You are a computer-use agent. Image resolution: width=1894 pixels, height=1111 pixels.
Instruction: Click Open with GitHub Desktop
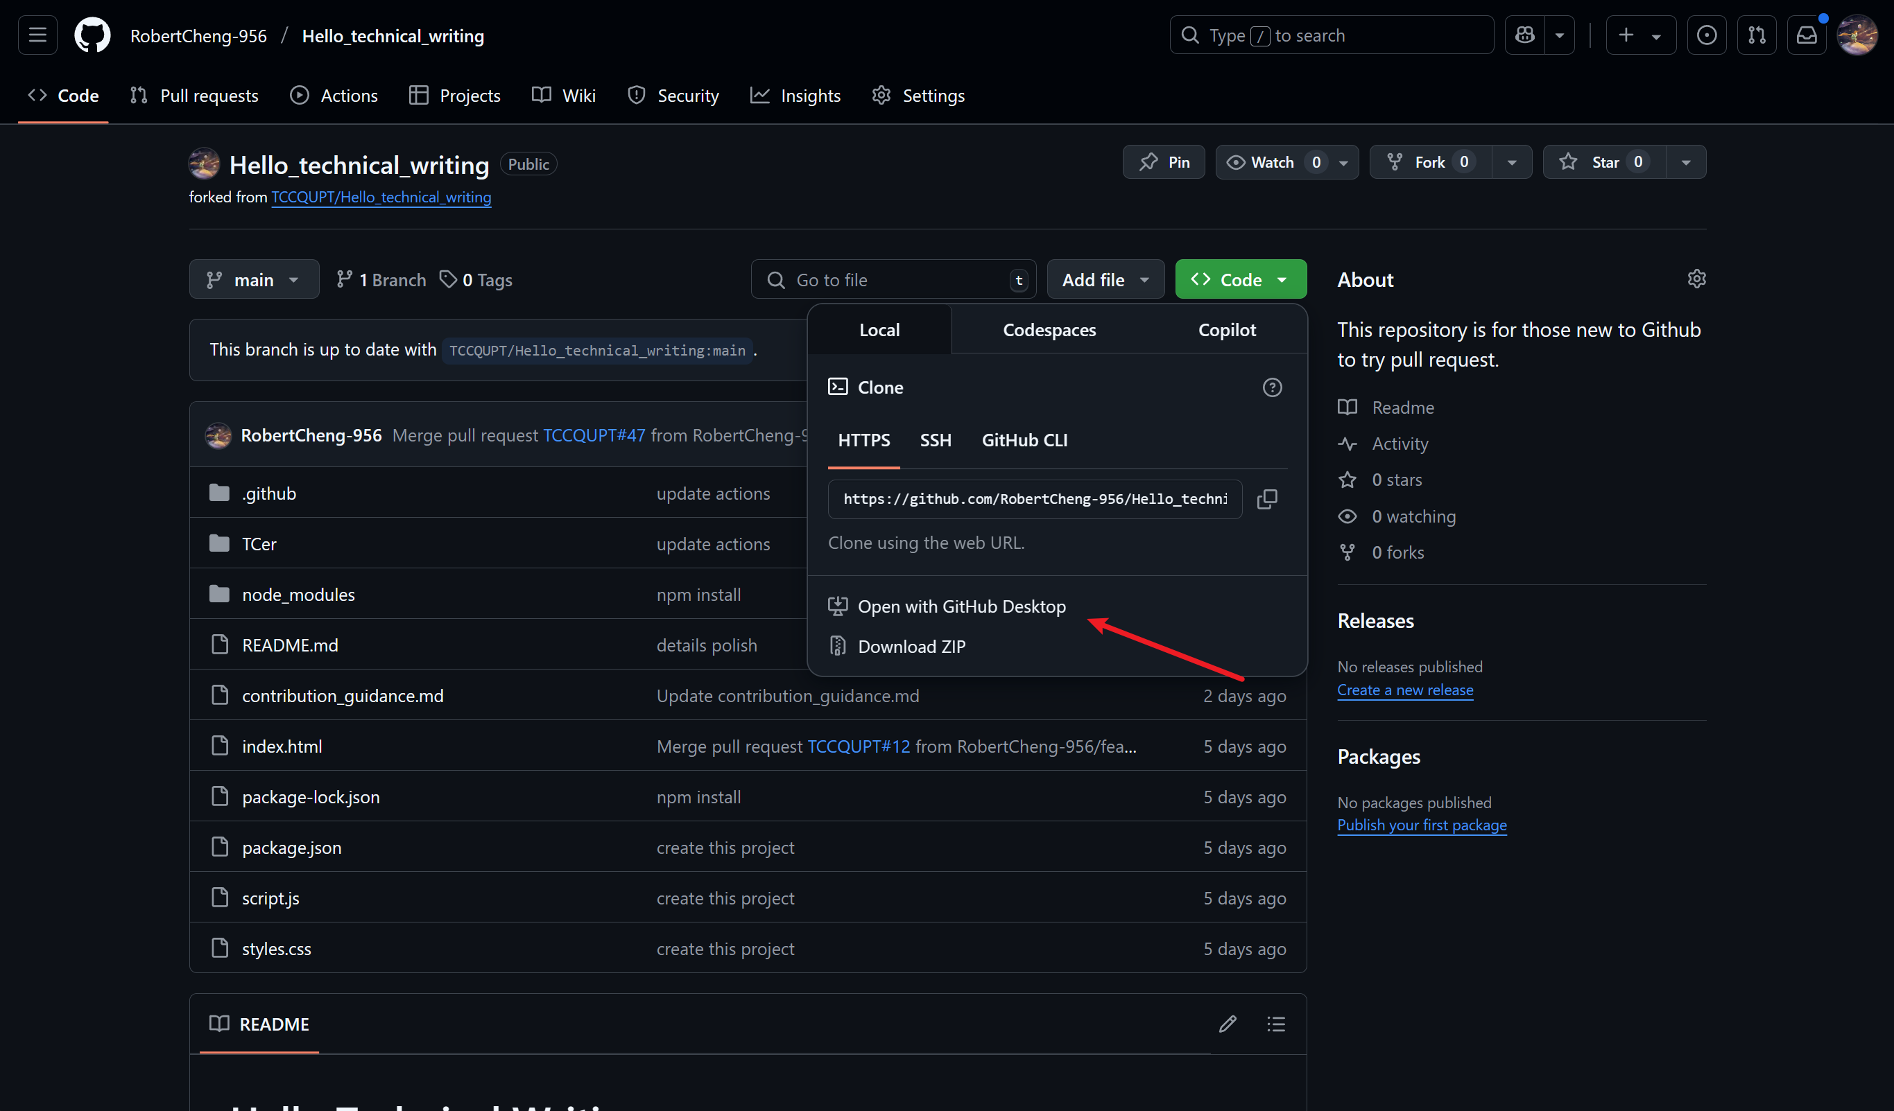961,606
